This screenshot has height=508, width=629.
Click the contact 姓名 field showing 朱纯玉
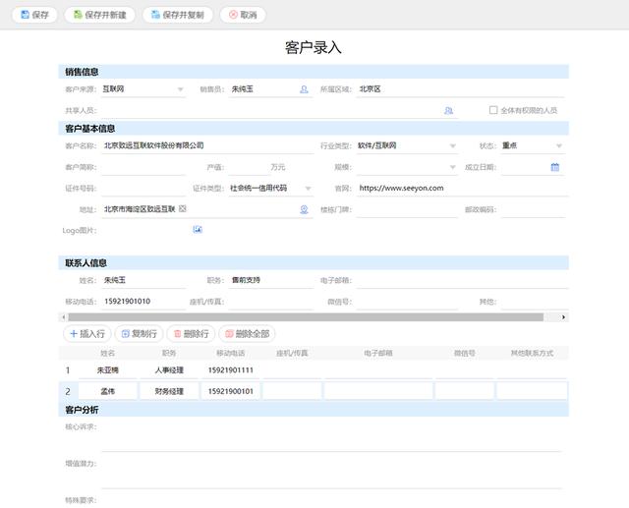(x=143, y=280)
